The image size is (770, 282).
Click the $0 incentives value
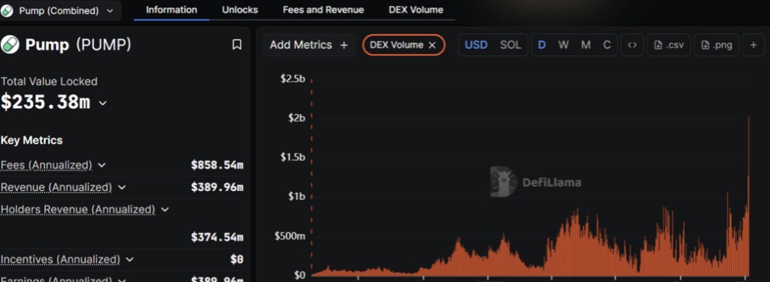[237, 259]
